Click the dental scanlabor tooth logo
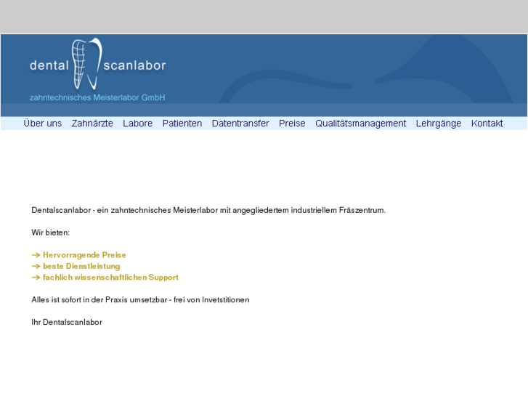 pyautogui.click(x=97, y=65)
